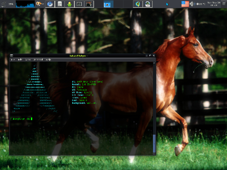Open the Terminal menu in menubar

(x=38, y=60)
